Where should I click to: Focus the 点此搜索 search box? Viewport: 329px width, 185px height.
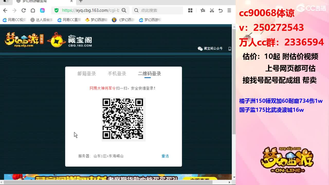coord(157,10)
